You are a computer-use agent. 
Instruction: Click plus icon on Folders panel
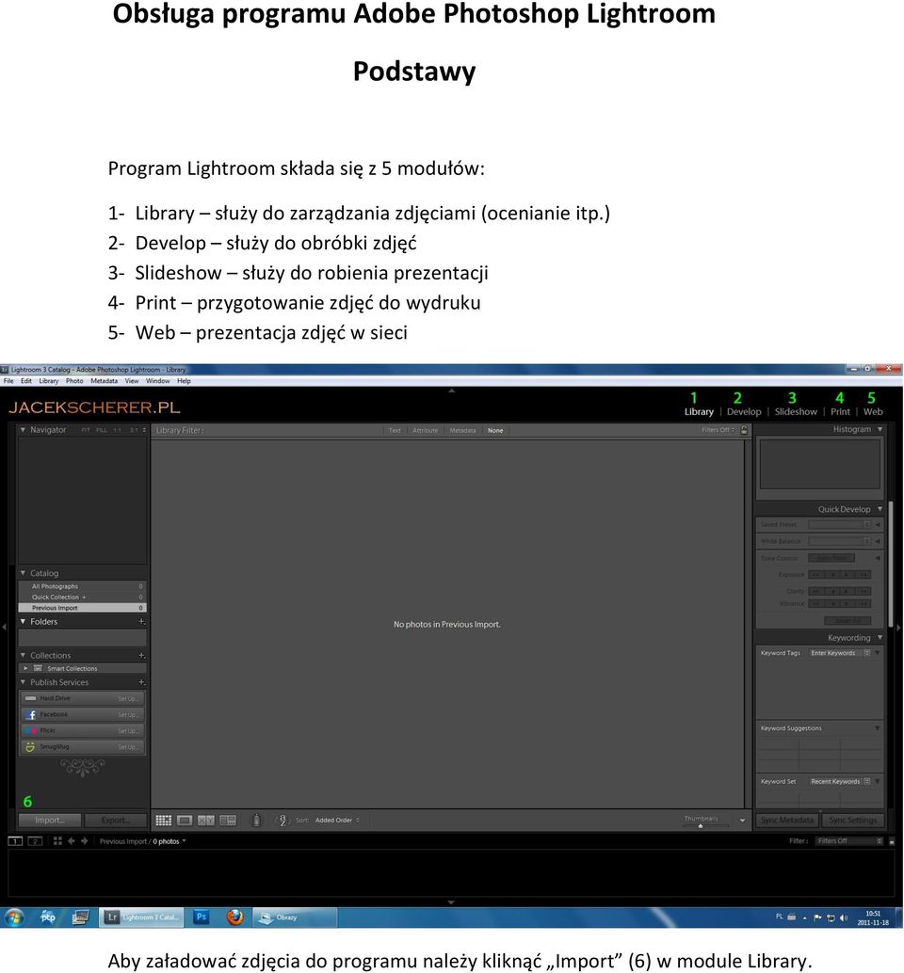pos(141,621)
